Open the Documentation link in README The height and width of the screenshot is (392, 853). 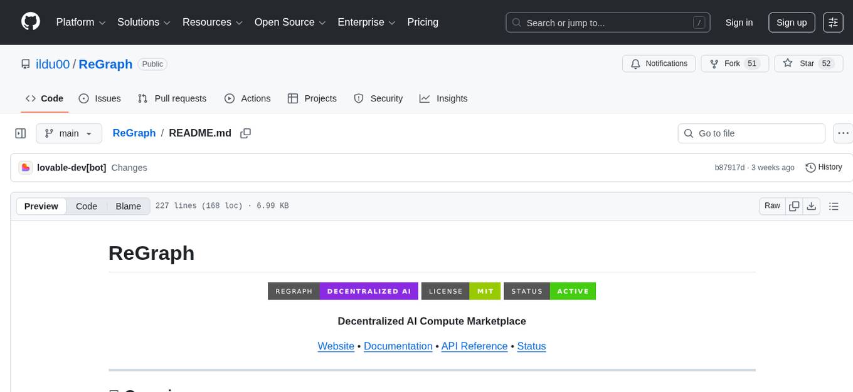(x=398, y=346)
